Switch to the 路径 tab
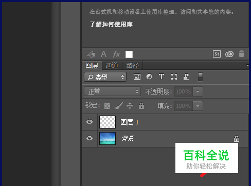 click(x=132, y=65)
